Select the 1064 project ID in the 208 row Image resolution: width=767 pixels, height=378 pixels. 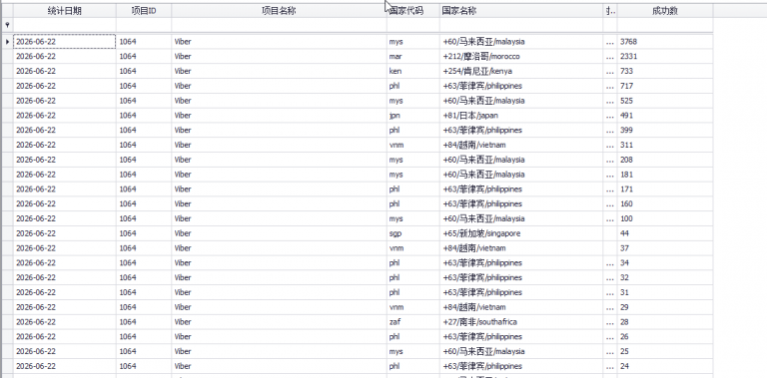click(144, 160)
